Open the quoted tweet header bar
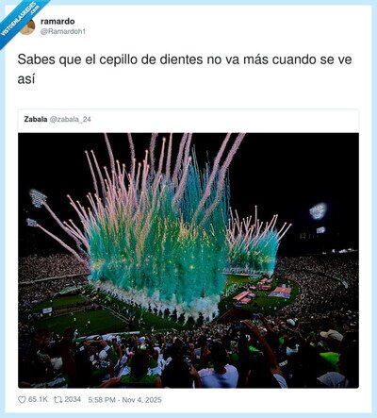 pos(188,120)
